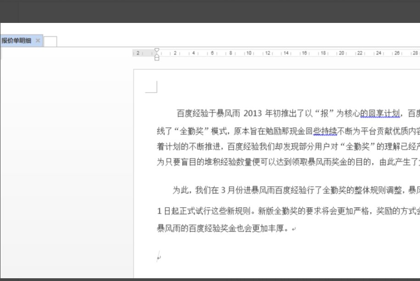Click the first-line indent marker on the ruler
The width and height of the screenshot is (420, 281).
(x=157, y=50)
